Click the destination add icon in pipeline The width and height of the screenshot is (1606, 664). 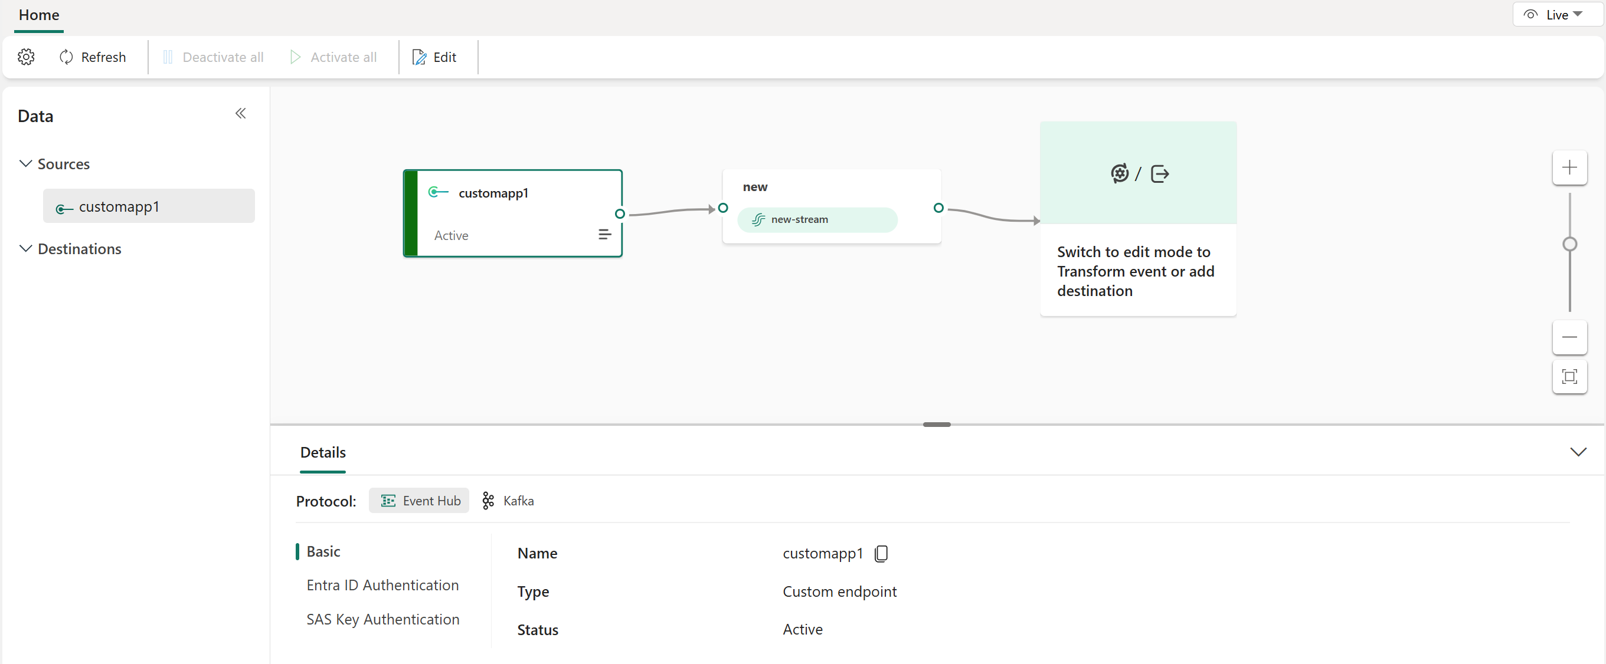(1159, 173)
